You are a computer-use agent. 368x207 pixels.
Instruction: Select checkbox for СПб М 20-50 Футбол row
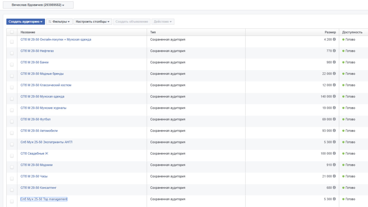point(12,121)
